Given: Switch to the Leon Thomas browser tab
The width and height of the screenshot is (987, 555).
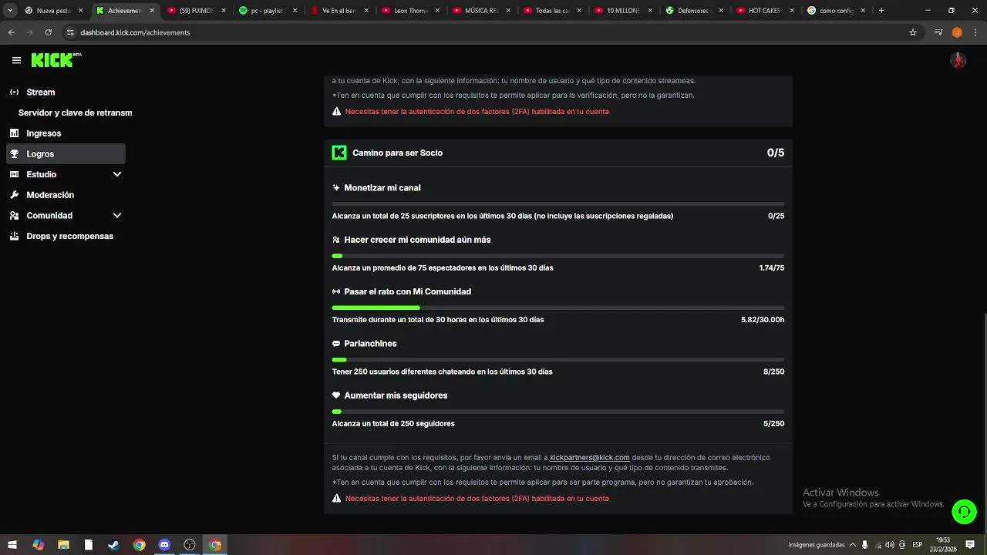Looking at the screenshot, I should coord(409,11).
